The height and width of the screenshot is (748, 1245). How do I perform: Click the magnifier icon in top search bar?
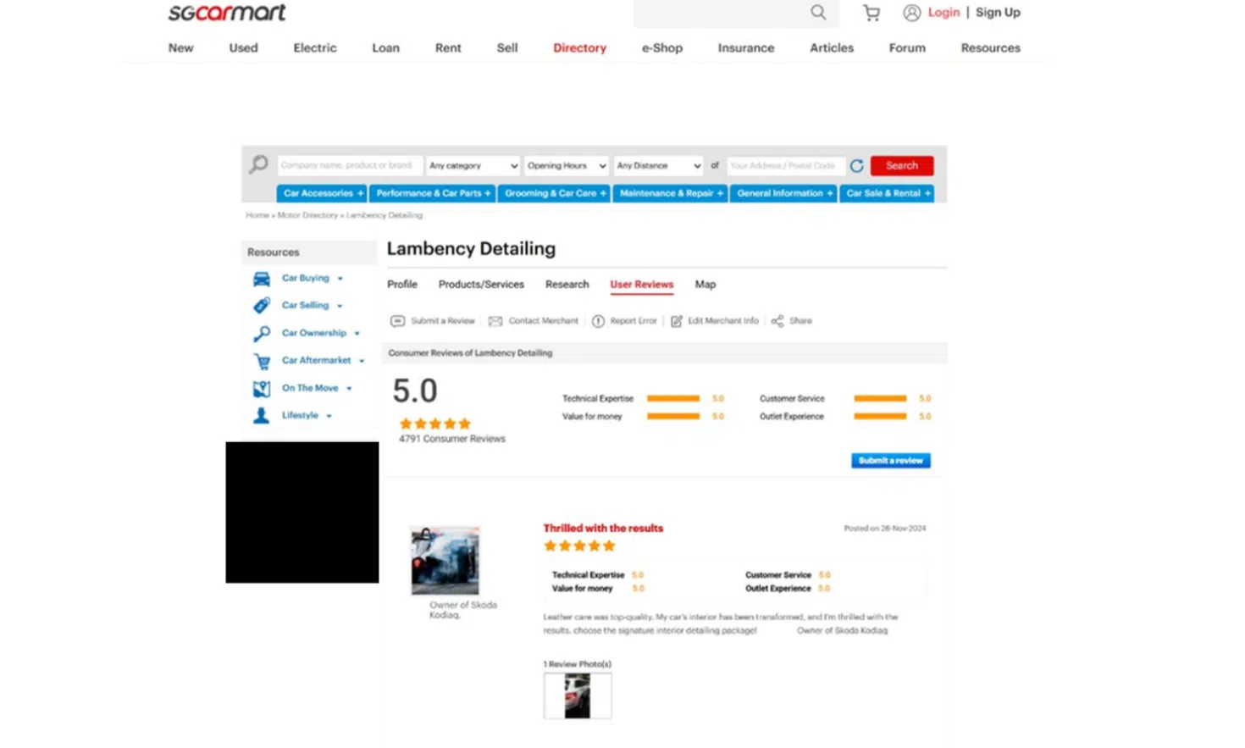818,12
